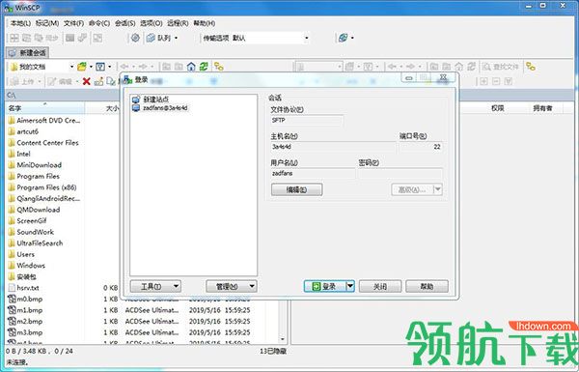Open the 帮助(H) menu

pos(205,23)
